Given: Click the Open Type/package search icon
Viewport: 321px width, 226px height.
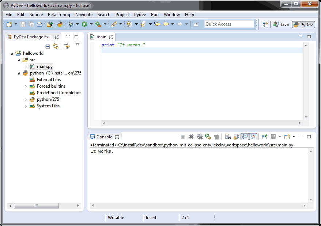Looking at the screenshot, I should (50, 24).
